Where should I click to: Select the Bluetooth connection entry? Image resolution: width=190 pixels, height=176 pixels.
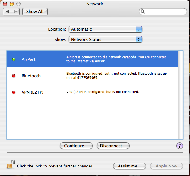tap(92, 75)
